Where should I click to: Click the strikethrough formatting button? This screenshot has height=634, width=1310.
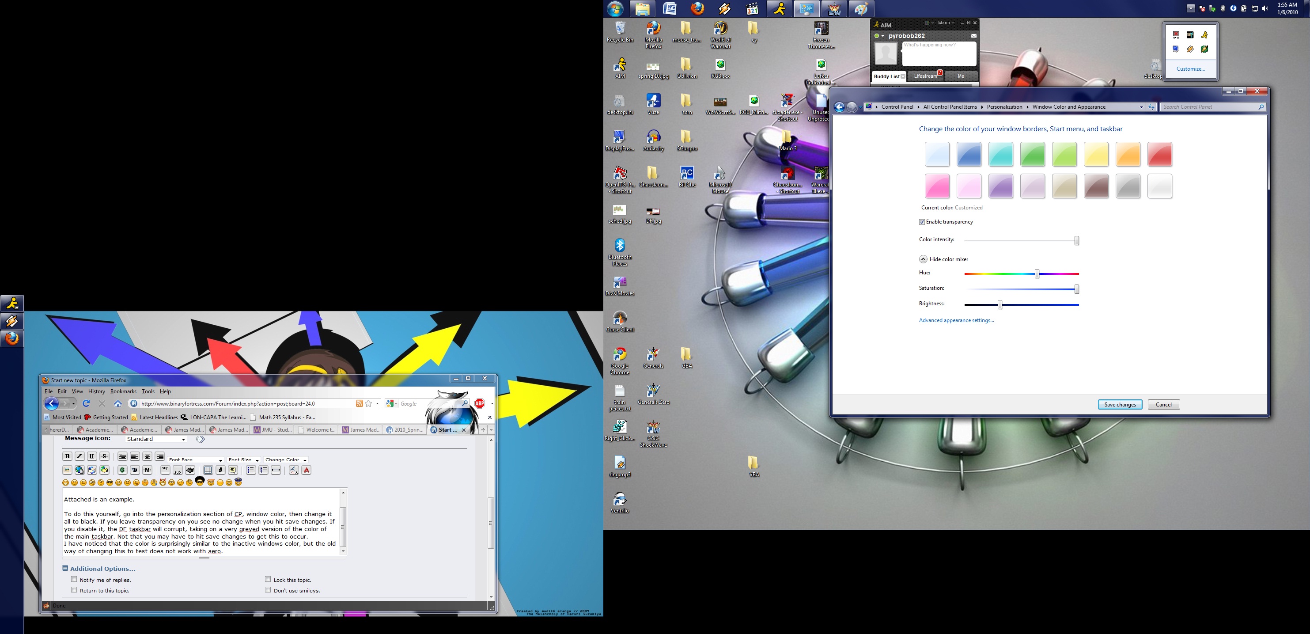tap(104, 456)
